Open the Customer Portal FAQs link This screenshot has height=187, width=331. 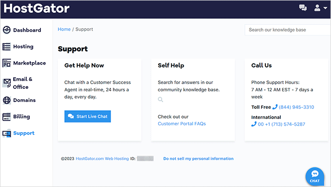(x=182, y=123)
